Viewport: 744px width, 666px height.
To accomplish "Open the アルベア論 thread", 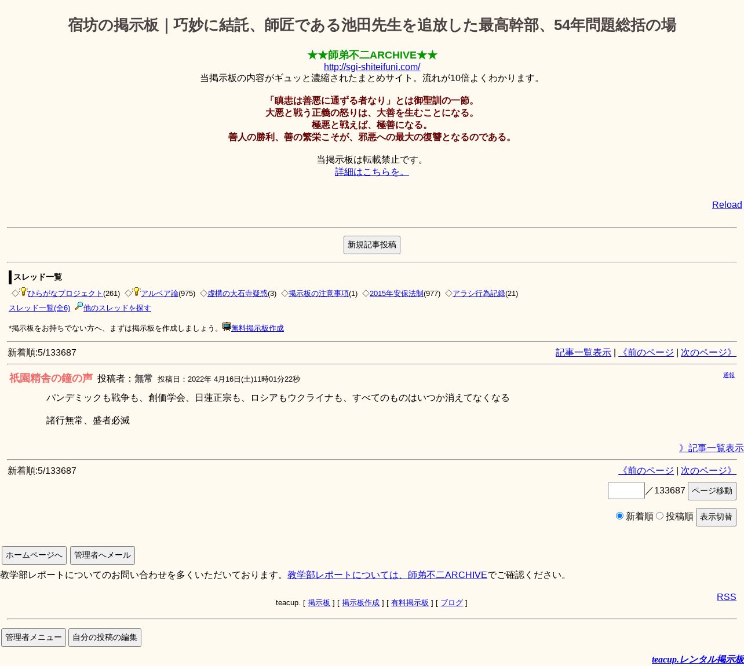I will point(159,294).
